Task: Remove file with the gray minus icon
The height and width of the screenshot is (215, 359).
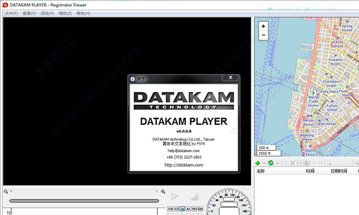Action: (x=264, y=163)
